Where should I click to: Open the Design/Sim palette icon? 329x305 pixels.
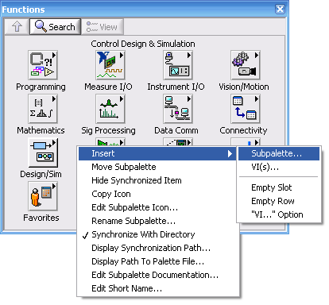(43, 152)
